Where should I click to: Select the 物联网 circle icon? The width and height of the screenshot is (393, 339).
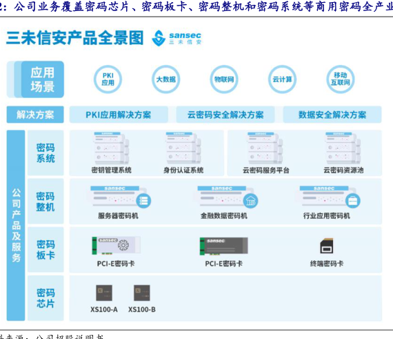[224, 79]
